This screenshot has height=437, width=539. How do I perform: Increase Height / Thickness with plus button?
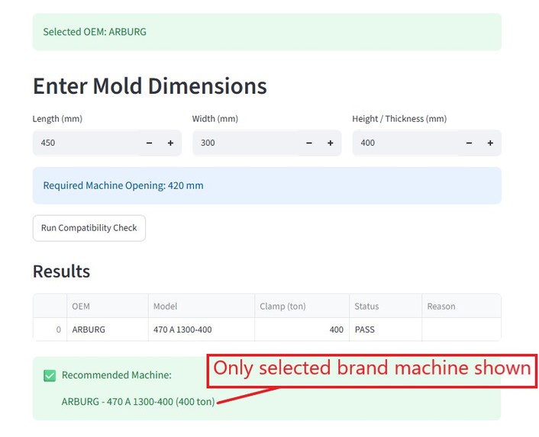point(490,143)
